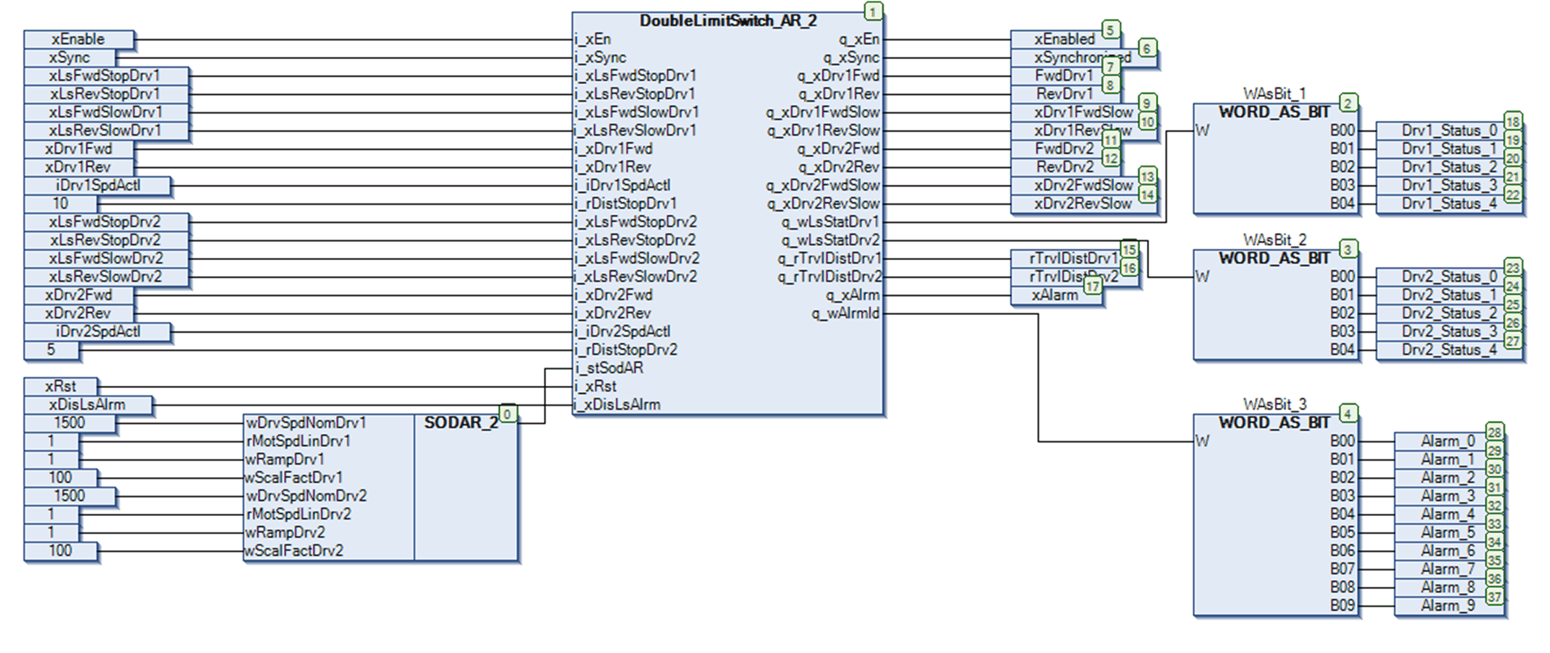The width and height of the screenshot is (1550, 653).
Task: Click the xLsFwdStopDrv1 input box
Action: click(x=106, y=76)
